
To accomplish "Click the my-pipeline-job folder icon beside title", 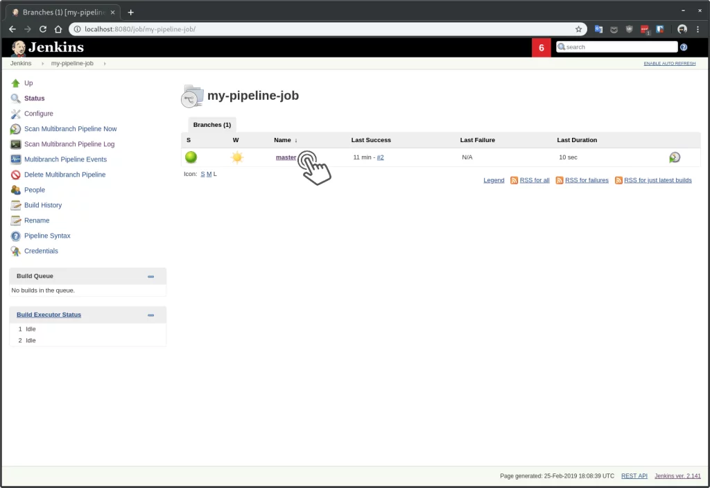I will click(x=193, y=96).
